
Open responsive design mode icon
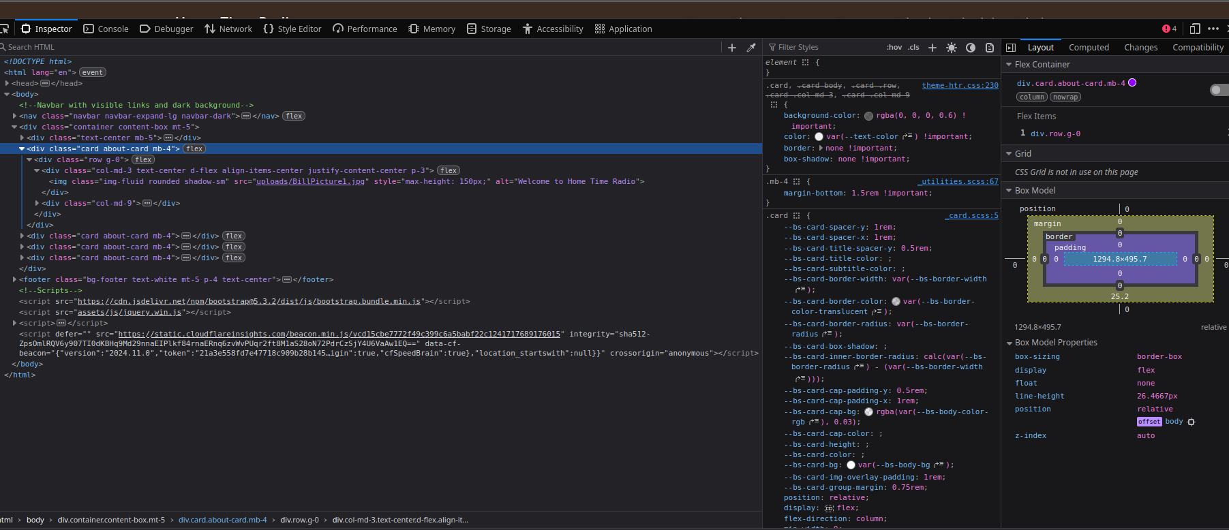pos(1195,29)
